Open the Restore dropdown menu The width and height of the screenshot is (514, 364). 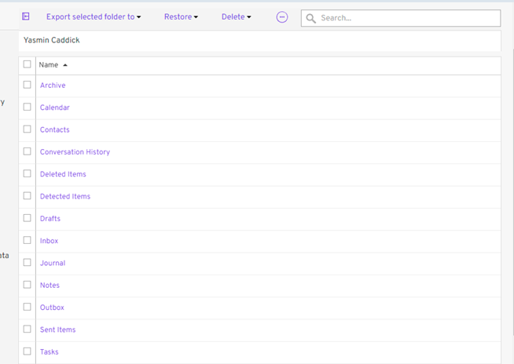(x=181, y=16)
